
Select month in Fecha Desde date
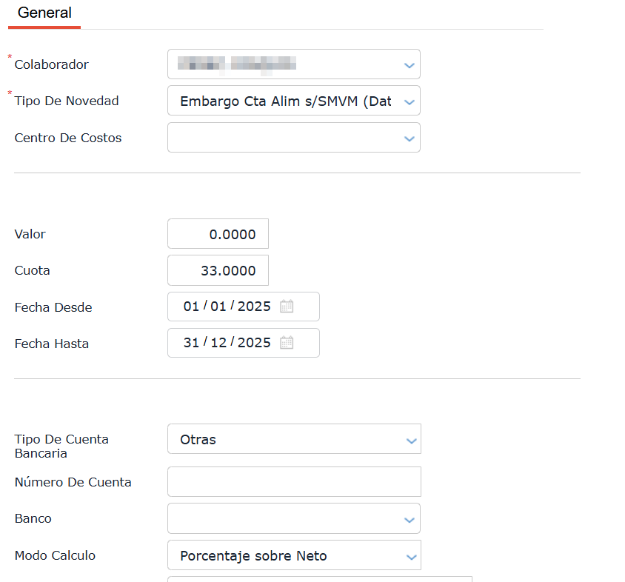point(218,307)
